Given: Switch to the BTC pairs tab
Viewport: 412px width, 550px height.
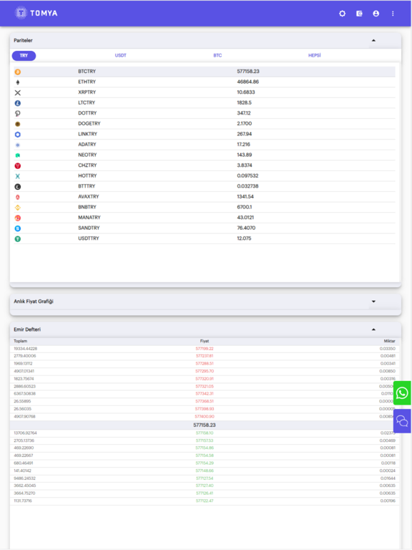Looking at the screenshot, I should 217,55.
